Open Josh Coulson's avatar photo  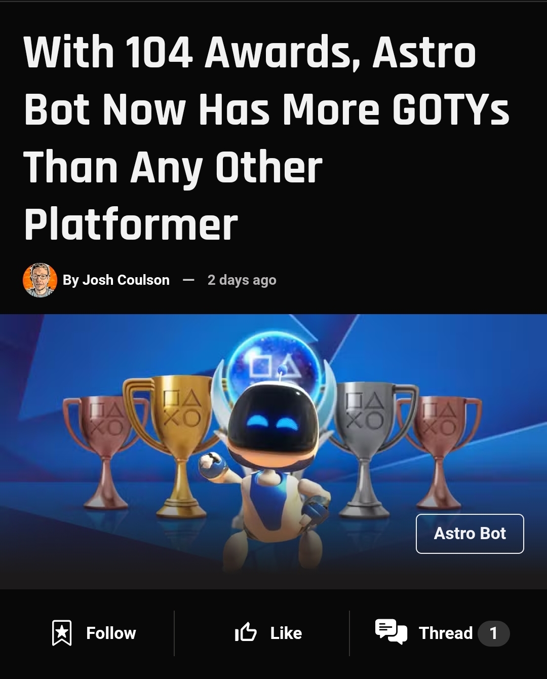tap(40, 280)
